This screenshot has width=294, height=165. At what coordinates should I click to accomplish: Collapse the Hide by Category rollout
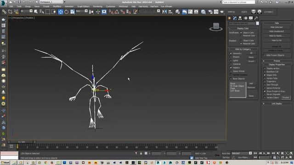click(x=243, y=49)
